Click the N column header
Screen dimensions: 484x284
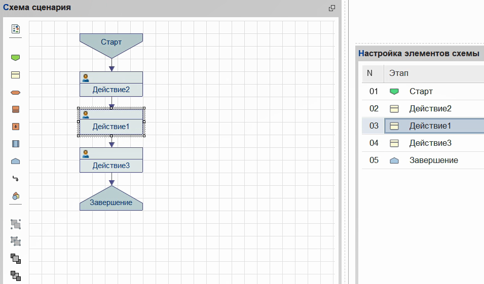click(373, 73)
